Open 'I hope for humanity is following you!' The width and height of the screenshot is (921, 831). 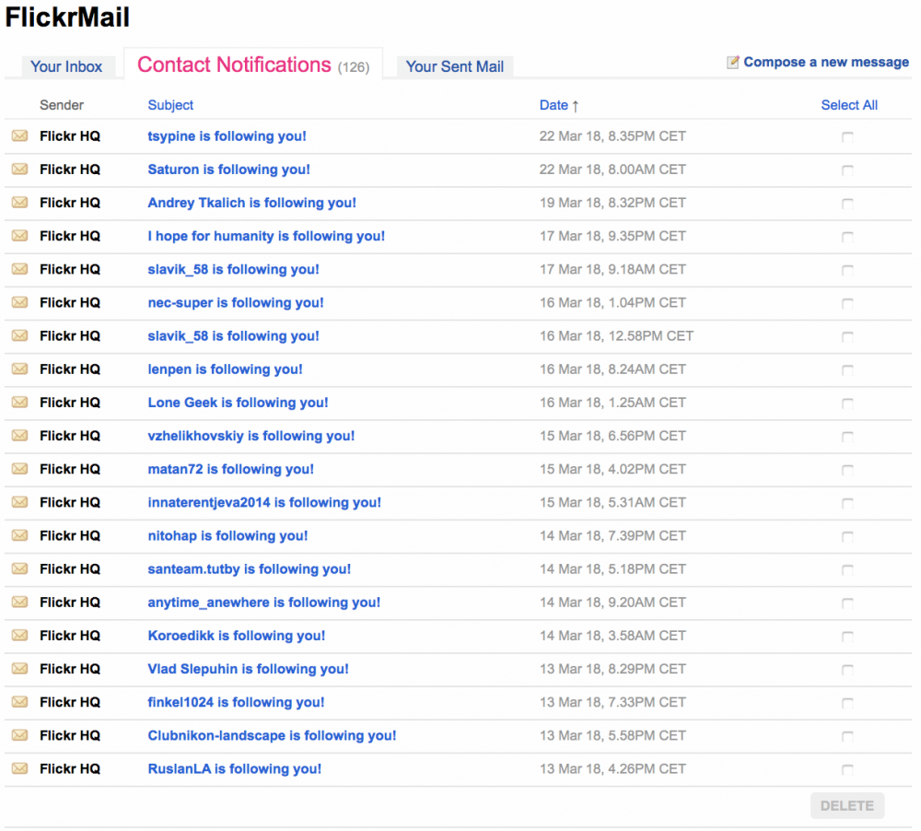pyautogui.click(x=266, y=236)
